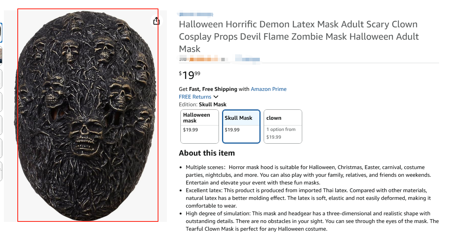451x233 pixels.
Task: Select the first highlighted image thumbnail
Action: [1, 33]
